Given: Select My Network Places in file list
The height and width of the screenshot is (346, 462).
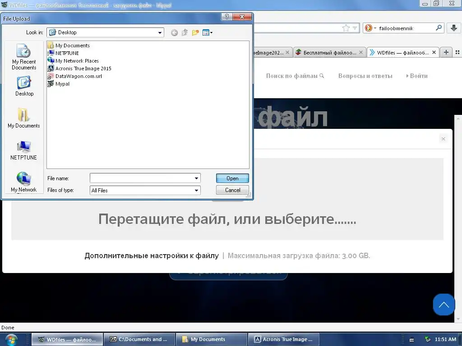Looking at the screenshot, I should click(x=73, y=61).
